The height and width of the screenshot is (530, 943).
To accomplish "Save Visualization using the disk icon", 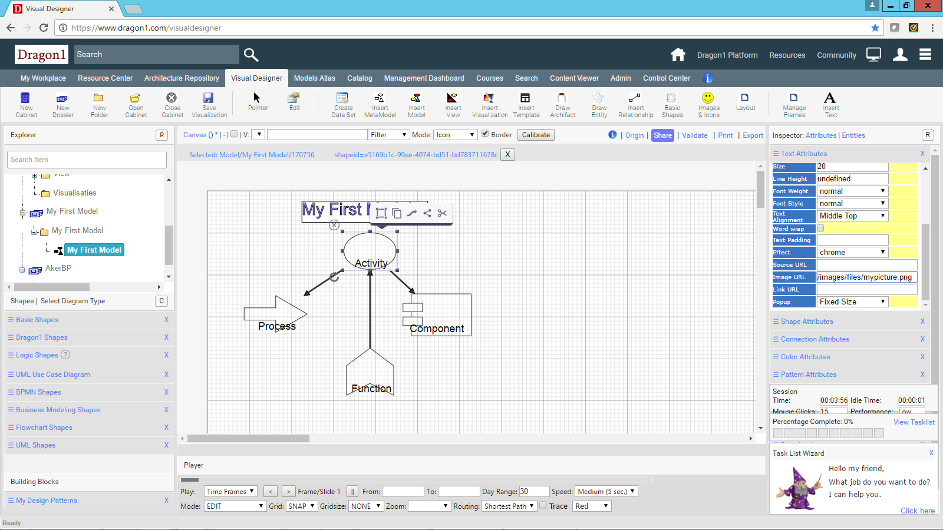I will point(208,98).
